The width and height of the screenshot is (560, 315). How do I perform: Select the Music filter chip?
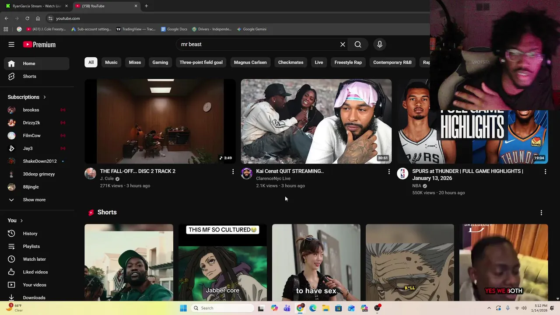pyautogui.click(x=111, y=62)
